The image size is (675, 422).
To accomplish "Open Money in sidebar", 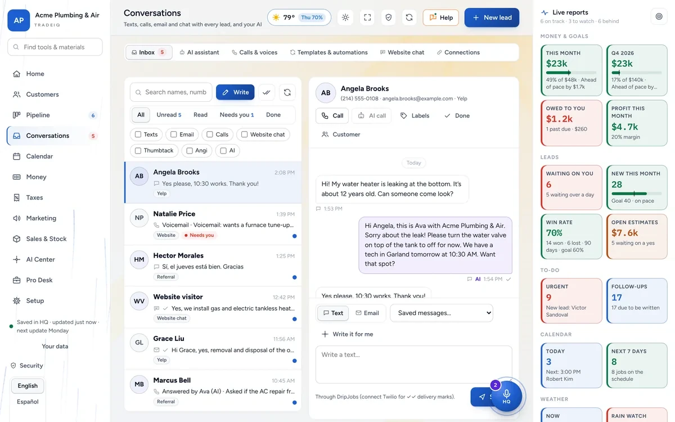I will click(55, 177).
